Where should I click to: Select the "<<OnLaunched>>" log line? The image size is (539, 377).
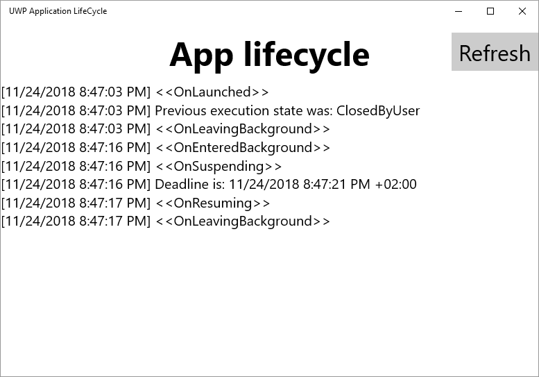tap(135, 92)
